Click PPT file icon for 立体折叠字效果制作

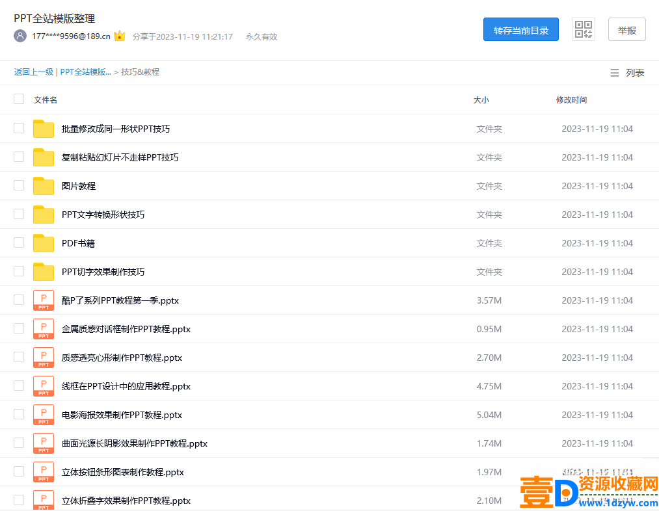click(44, 500)
